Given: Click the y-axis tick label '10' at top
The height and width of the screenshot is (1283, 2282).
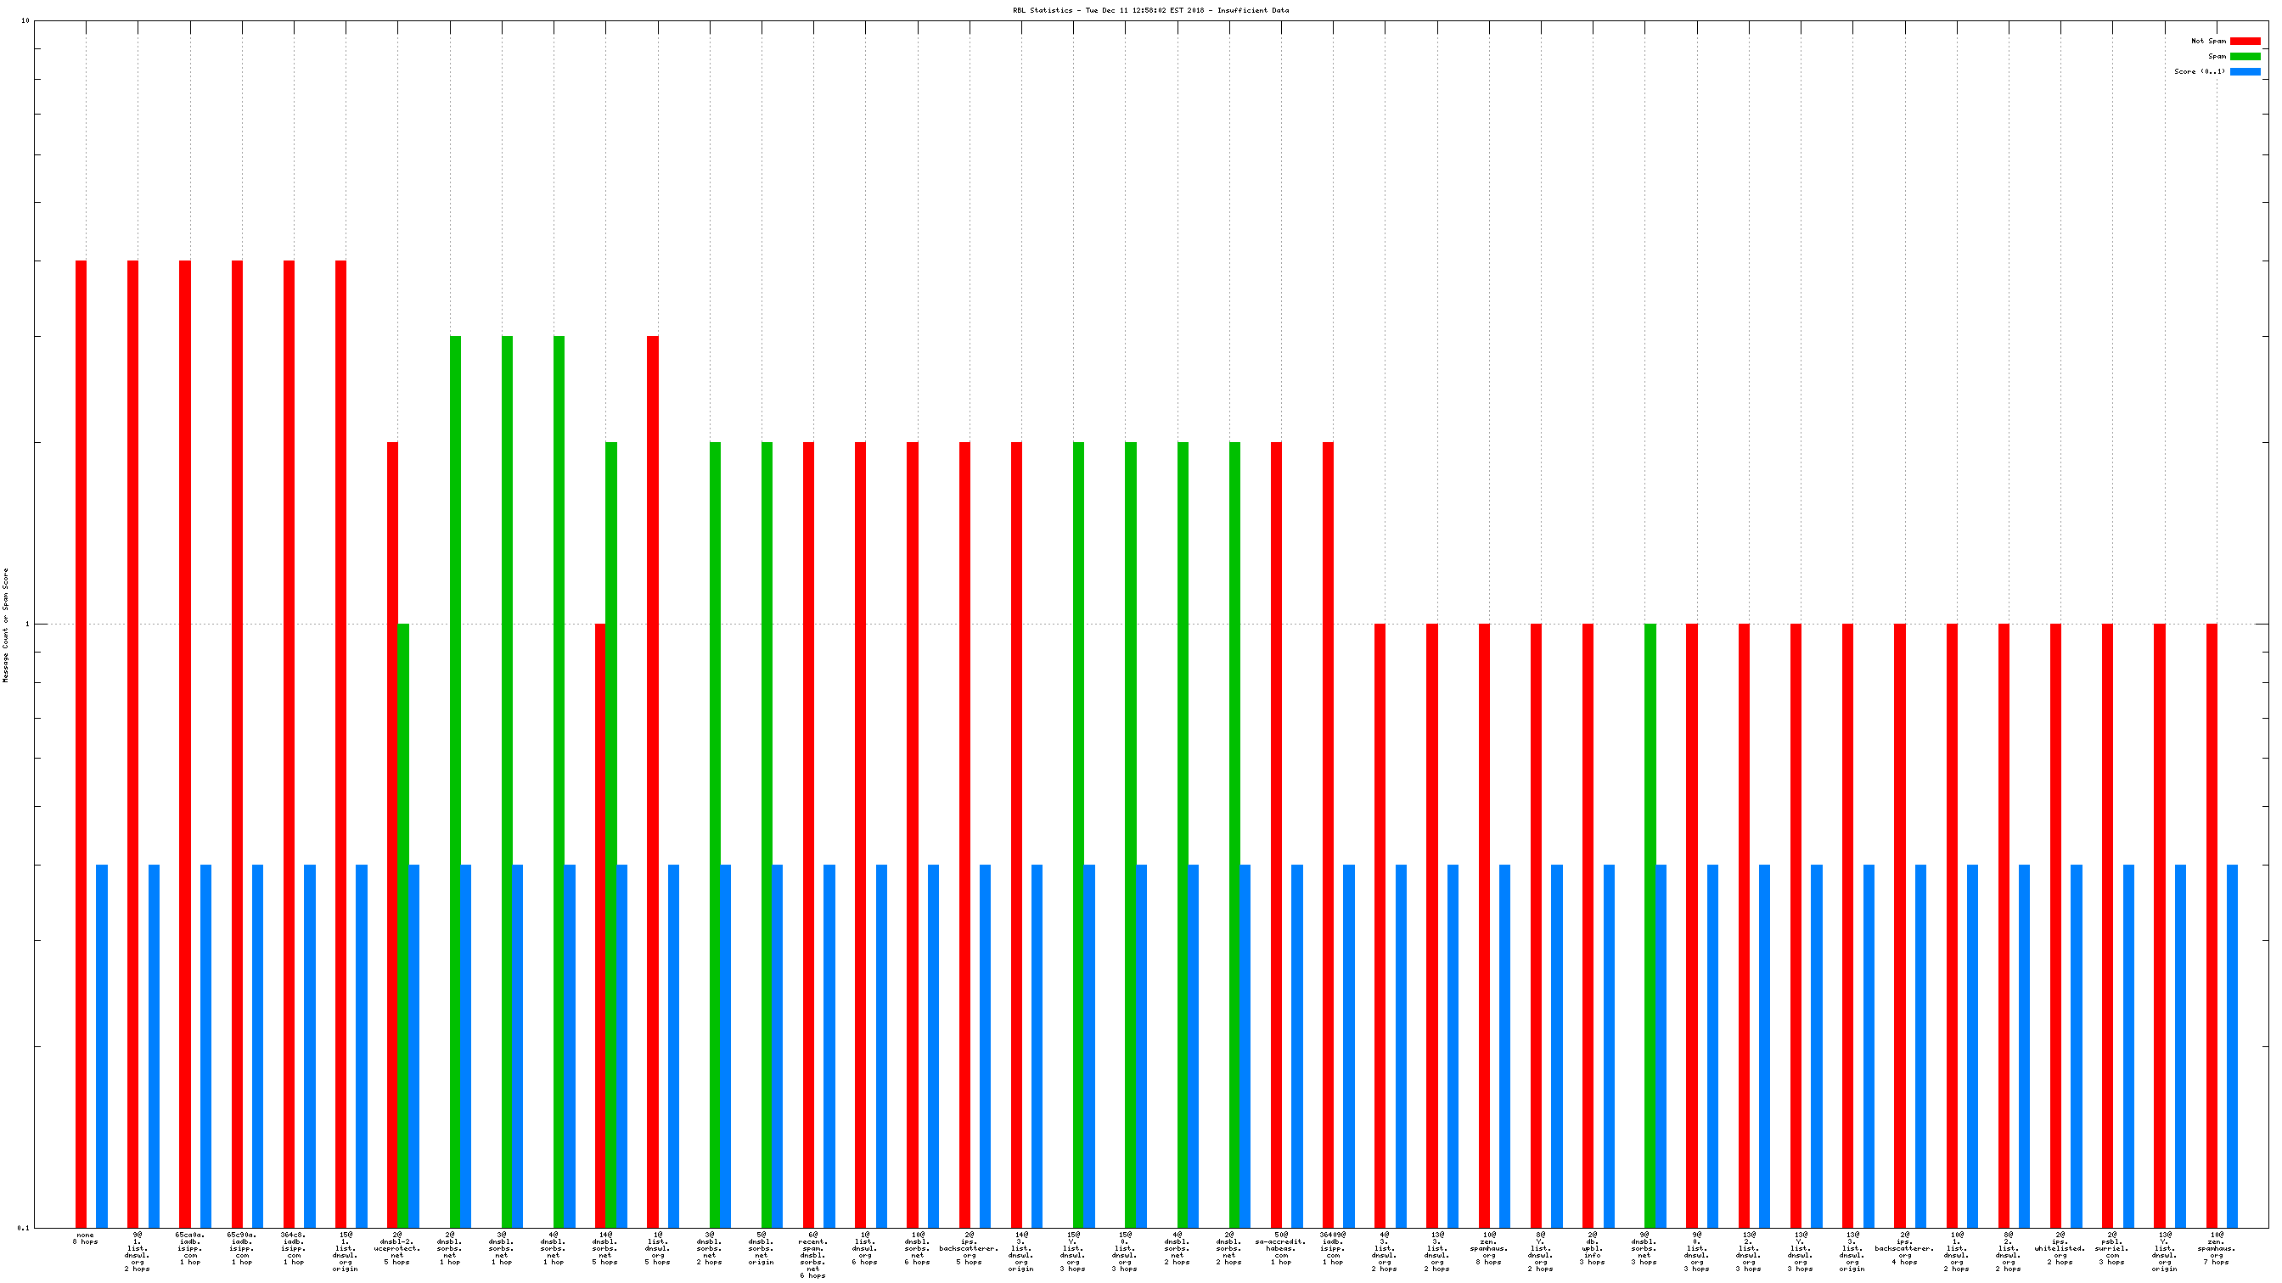Looking at the screenshot, I should [25, 21].
